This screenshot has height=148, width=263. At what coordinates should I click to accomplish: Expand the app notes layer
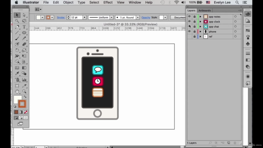point(200,16)
